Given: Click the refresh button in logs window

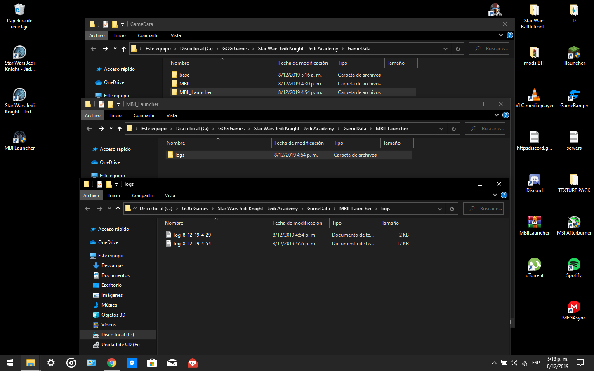Looking at the screenshot, I should [x=452, y=209].
